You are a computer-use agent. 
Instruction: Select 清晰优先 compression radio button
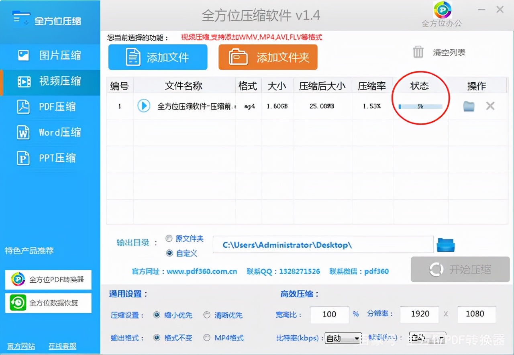tap(207, 315)
